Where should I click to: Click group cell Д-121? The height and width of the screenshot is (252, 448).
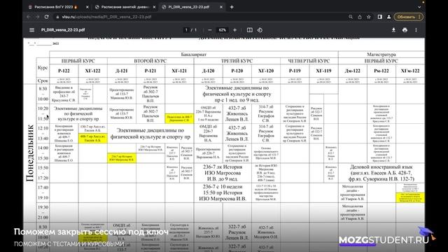click(121, 71)
